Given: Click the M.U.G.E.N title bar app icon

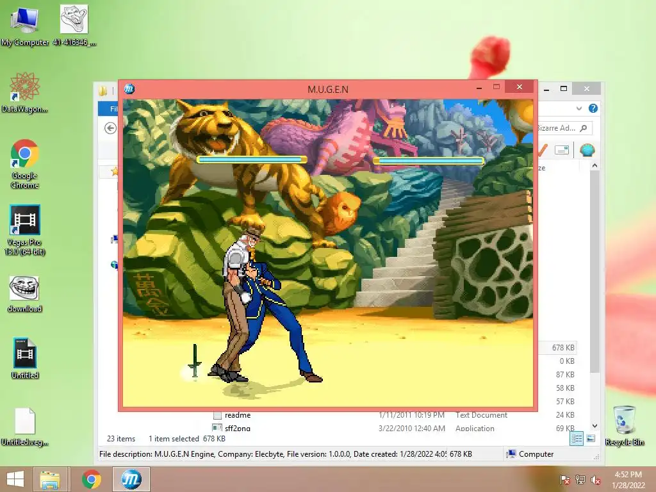Looking at the screenshot, I should click(129, 88).
